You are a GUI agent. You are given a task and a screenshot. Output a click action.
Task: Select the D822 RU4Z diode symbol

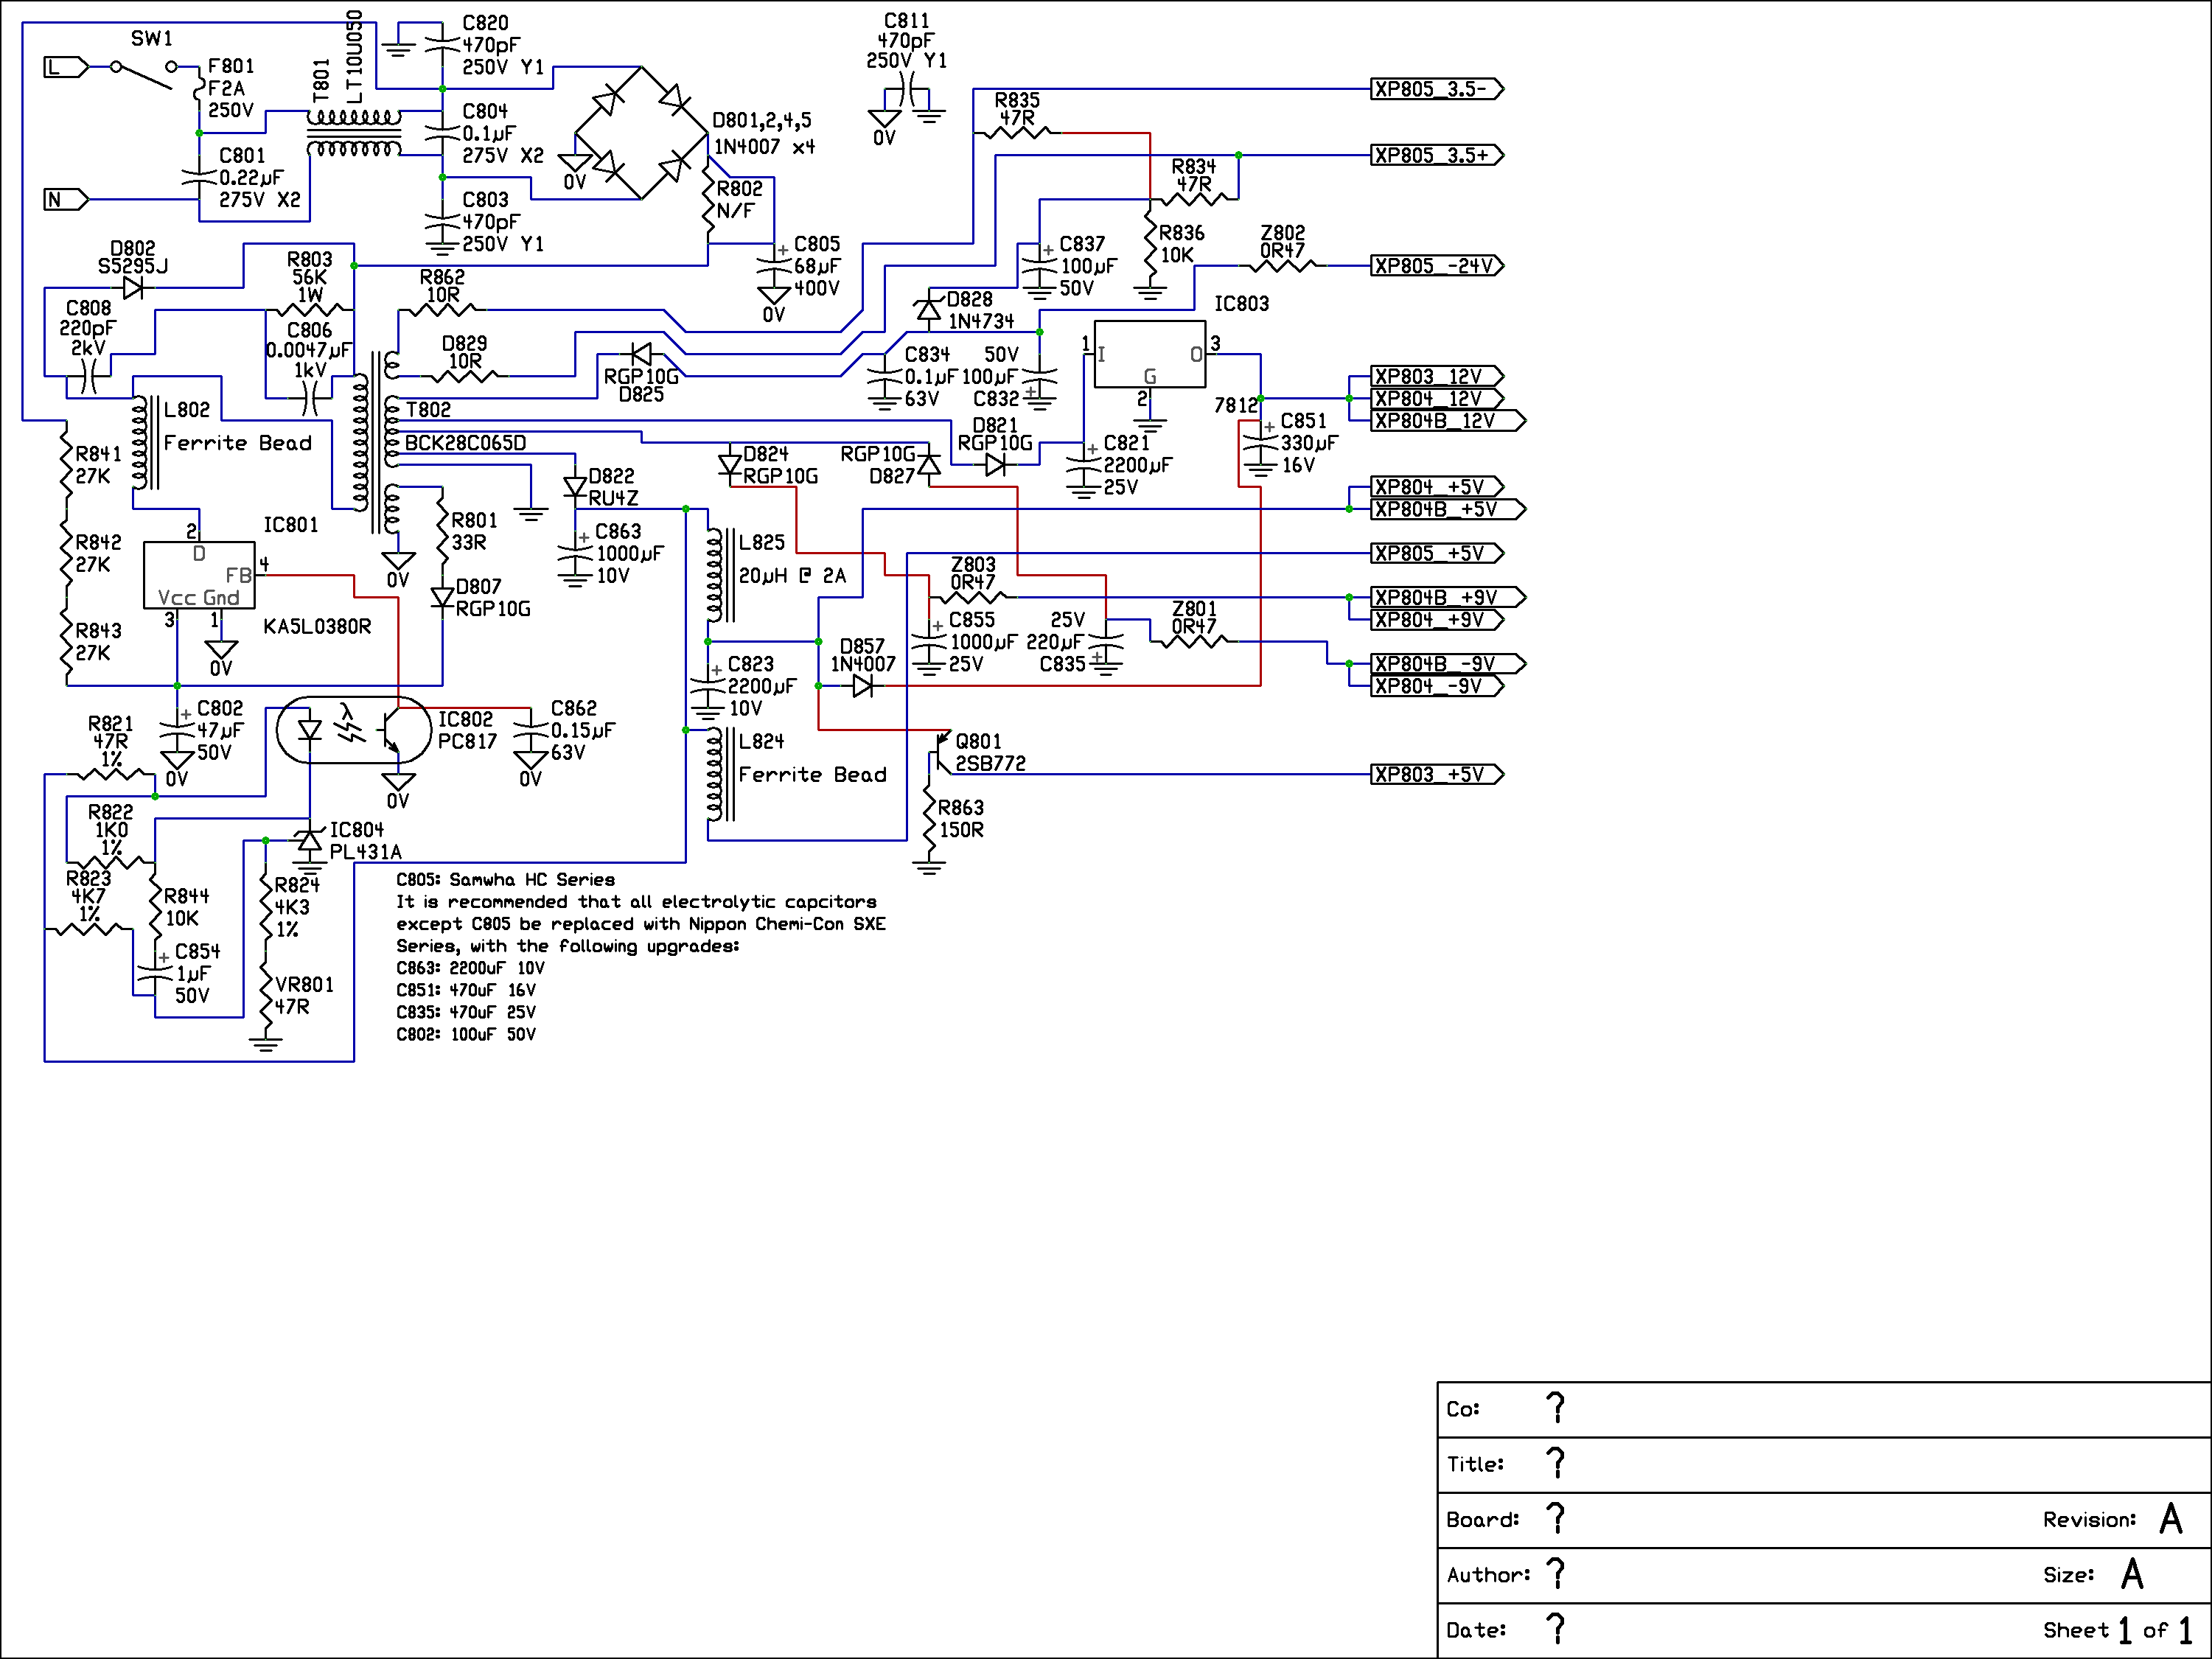coord(575,487)
